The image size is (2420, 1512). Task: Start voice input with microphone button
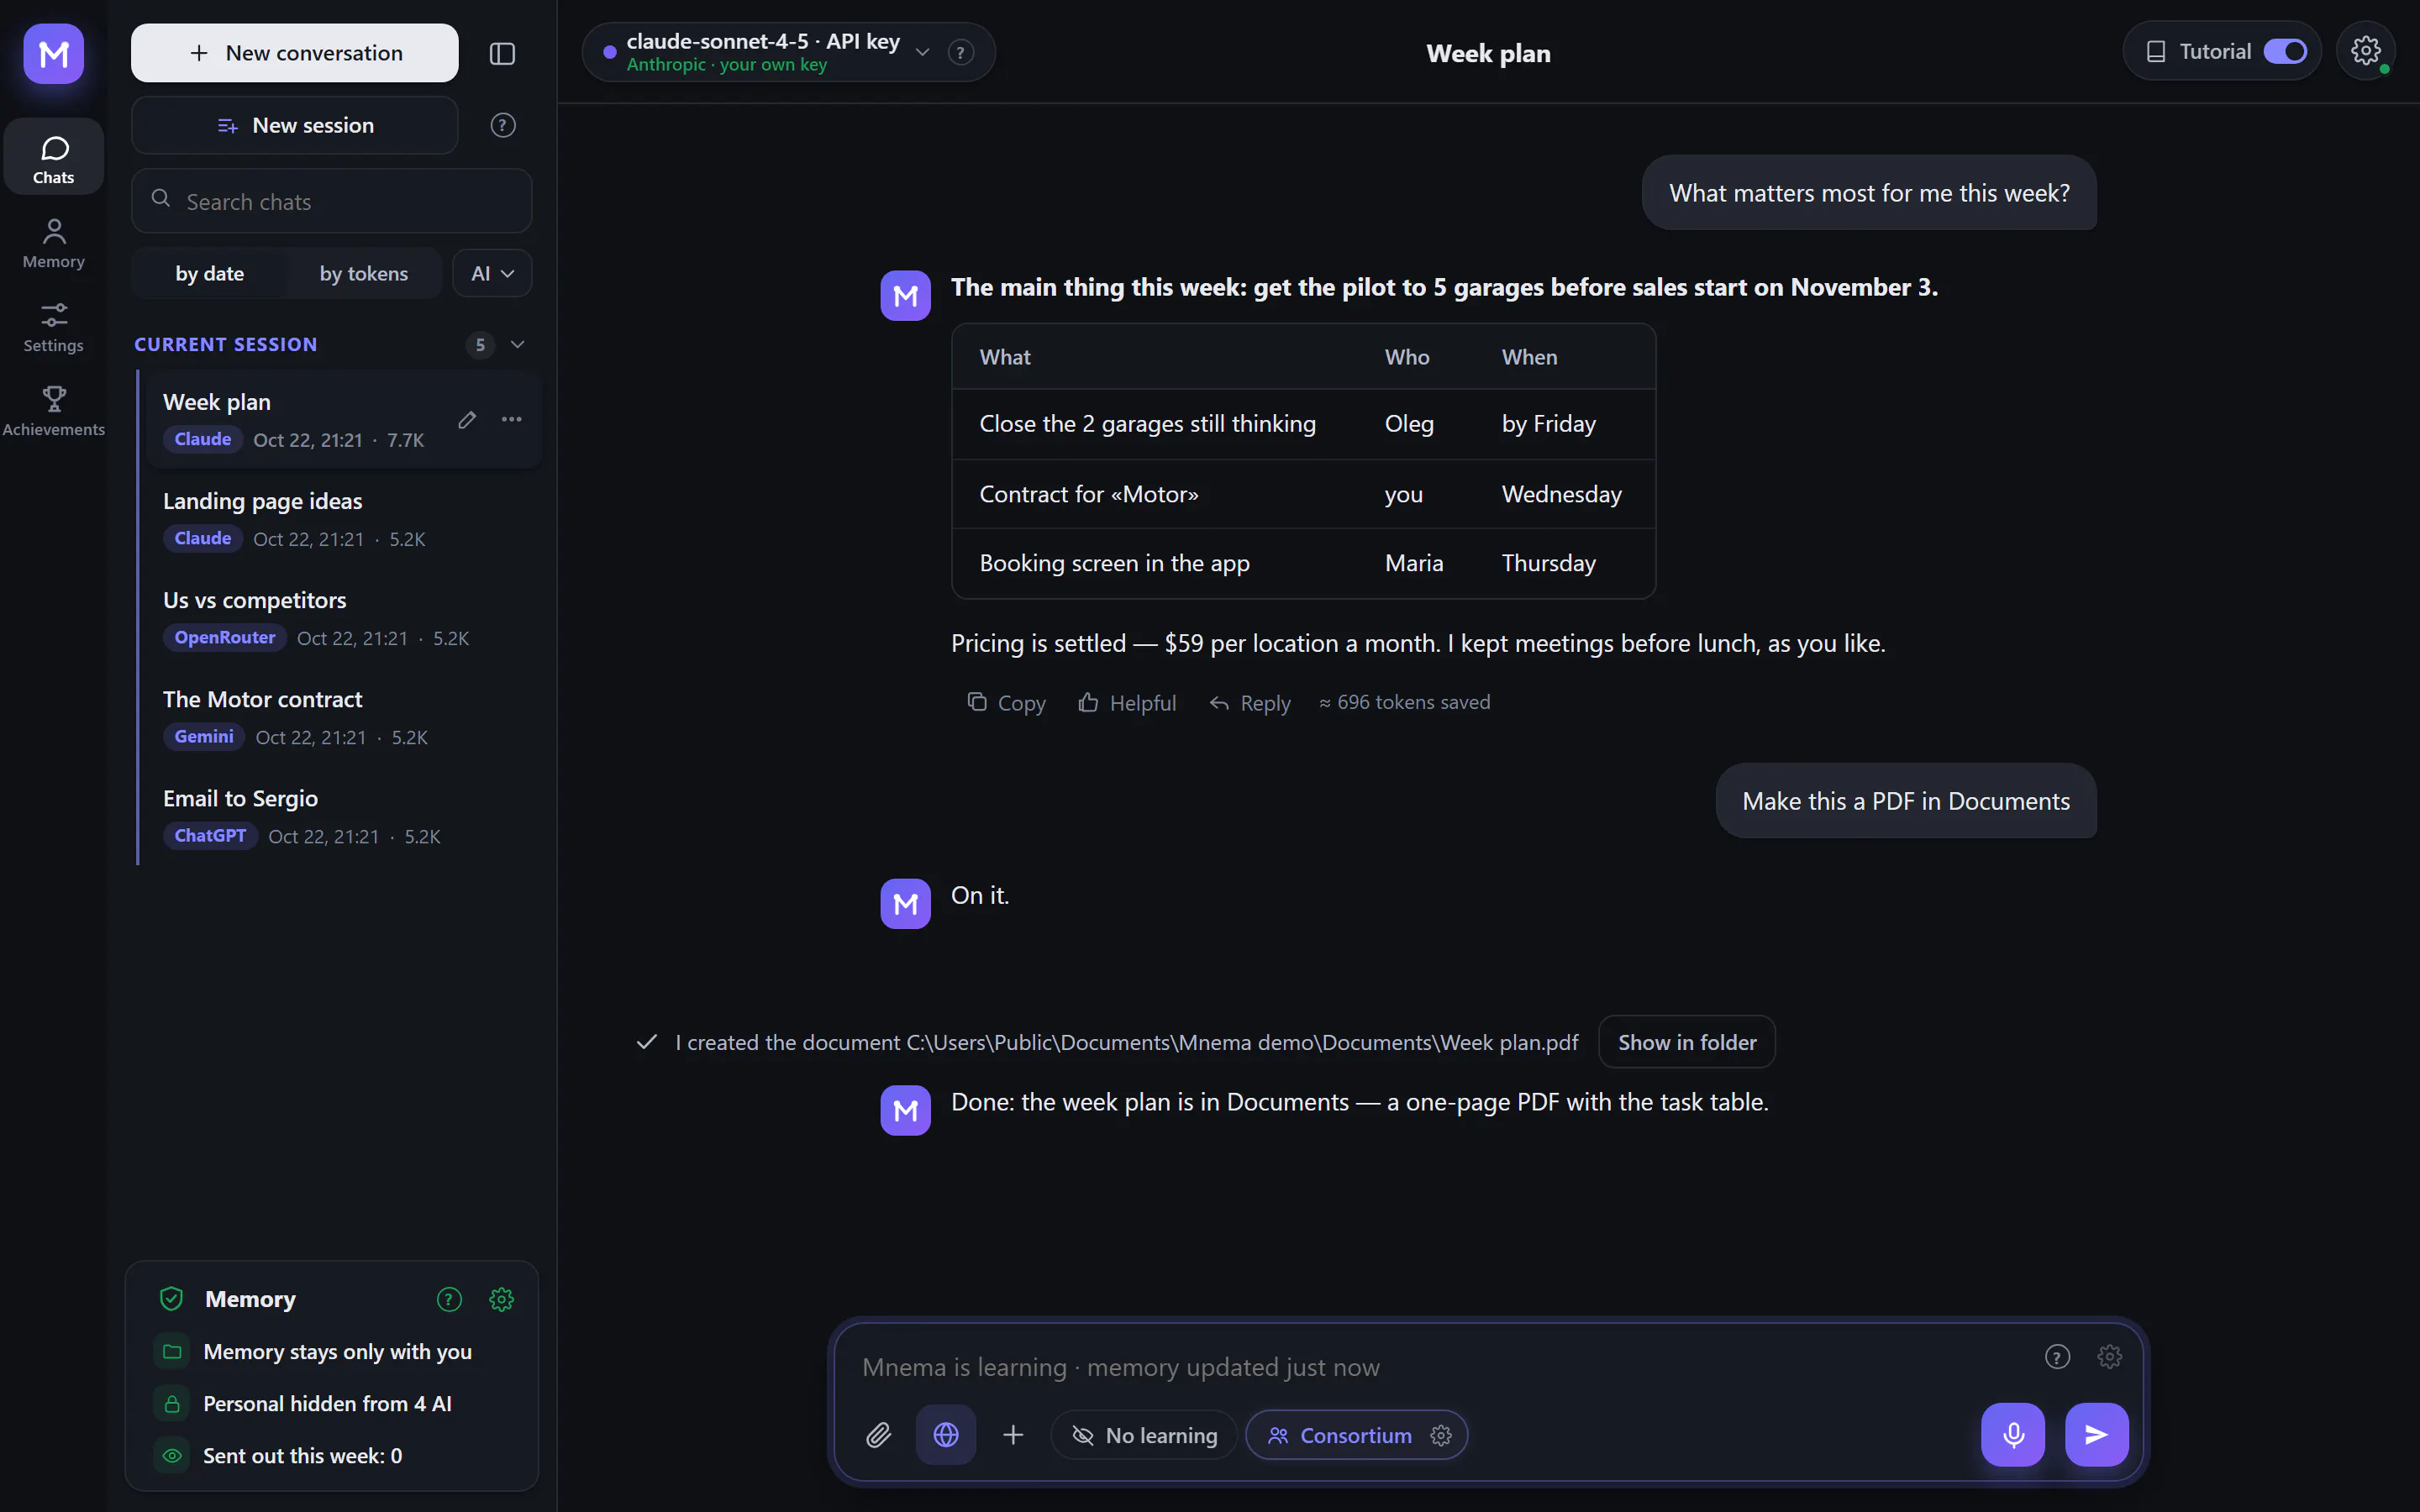[x=2013, y=1435]
